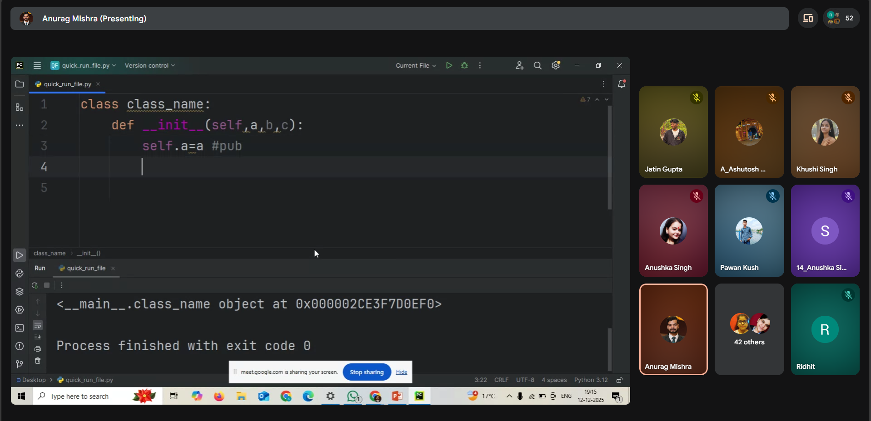Start debugging using the bug icon

(464, 65)
